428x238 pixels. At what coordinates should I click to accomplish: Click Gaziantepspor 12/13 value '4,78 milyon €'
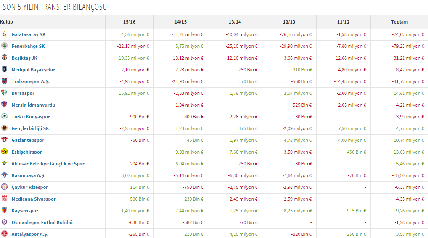click(x=298, y=140)
